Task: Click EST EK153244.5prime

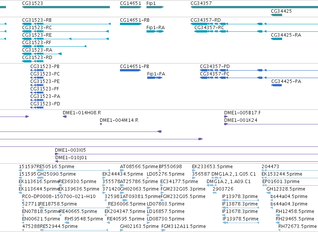Action: point(282,174)
